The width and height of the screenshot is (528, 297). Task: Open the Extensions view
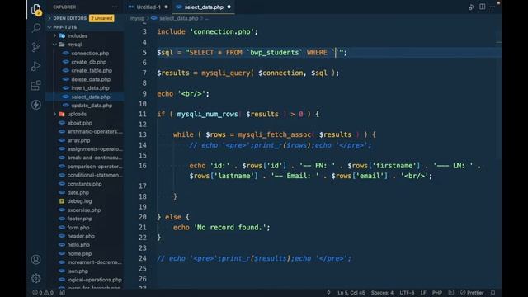click(36, 86)
